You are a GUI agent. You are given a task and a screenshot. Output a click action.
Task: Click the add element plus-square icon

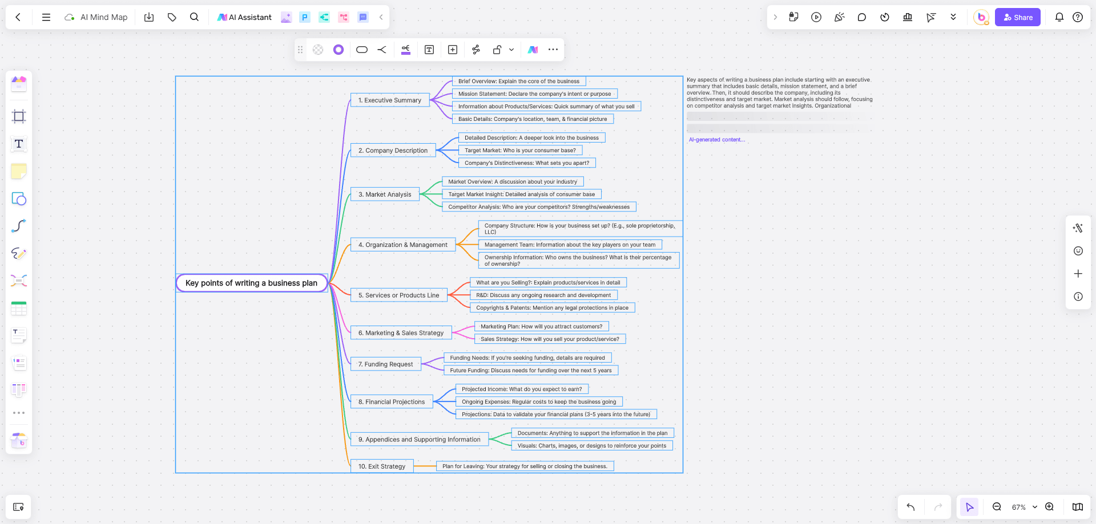[x=453, y=50]
